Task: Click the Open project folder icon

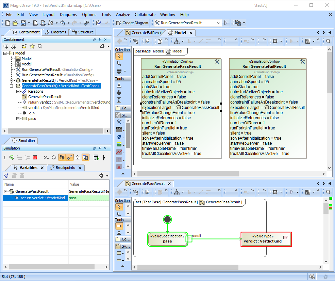Action: pos(15,23)
